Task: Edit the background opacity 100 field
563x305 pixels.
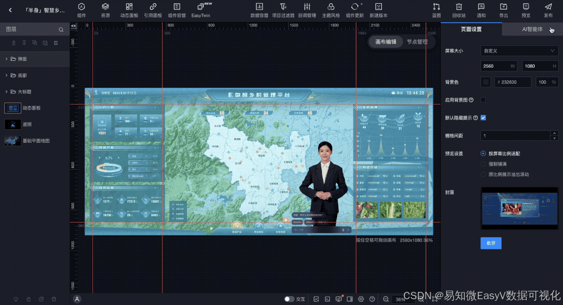Action: tap(547, 82)
